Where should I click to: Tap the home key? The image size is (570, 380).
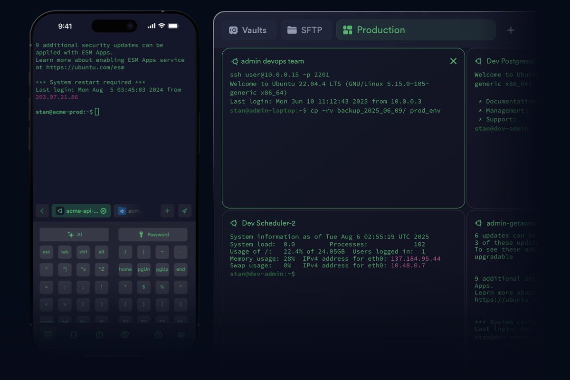125,269
